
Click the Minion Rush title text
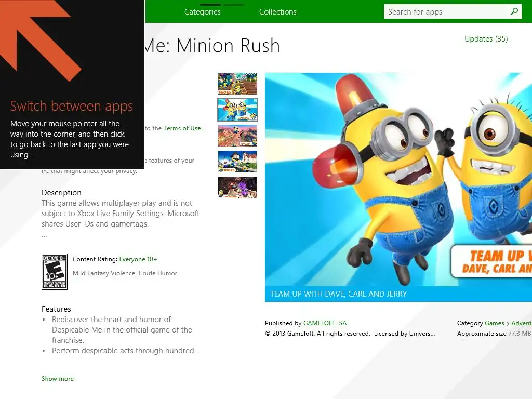(212, 46)
